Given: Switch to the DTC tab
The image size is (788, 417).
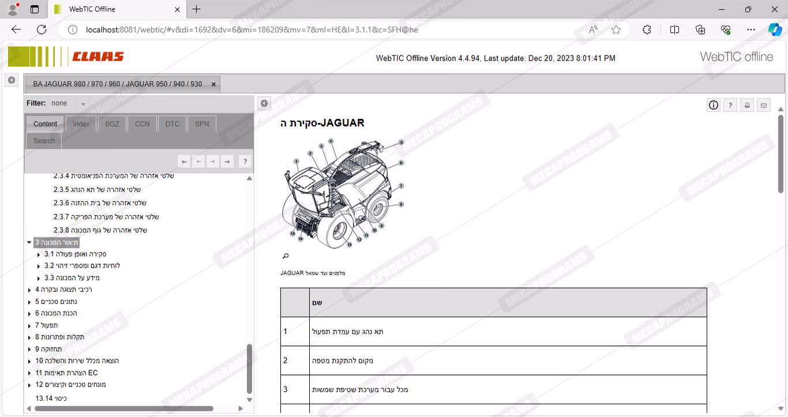Looking at the screenshot, I should (172, 124).
